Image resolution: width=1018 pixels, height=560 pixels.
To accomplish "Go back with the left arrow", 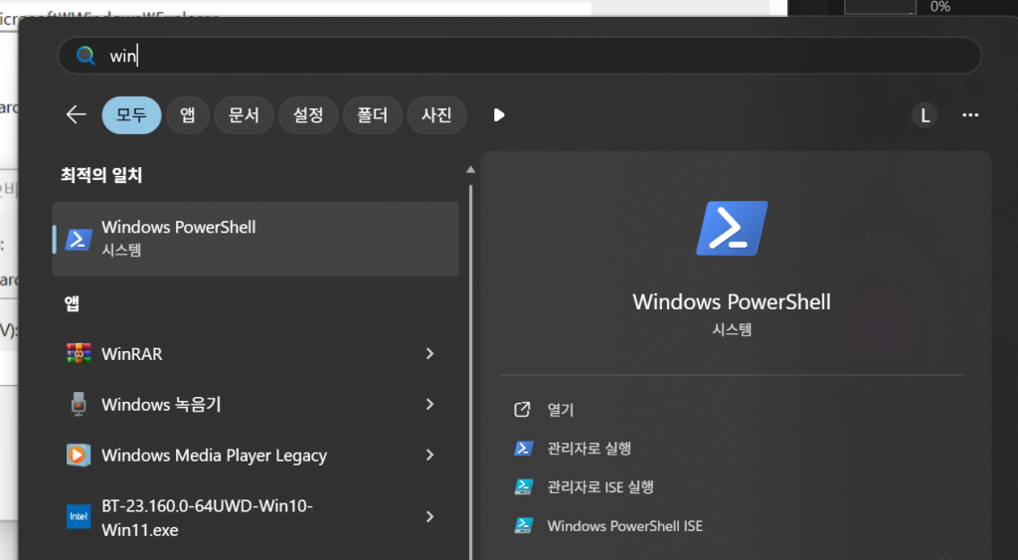I will point(77,115).
